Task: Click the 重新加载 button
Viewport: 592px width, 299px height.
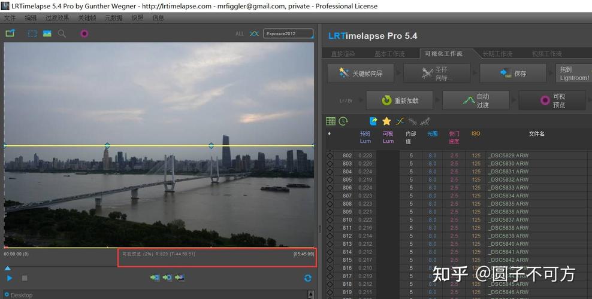Action: click(400, 100)
